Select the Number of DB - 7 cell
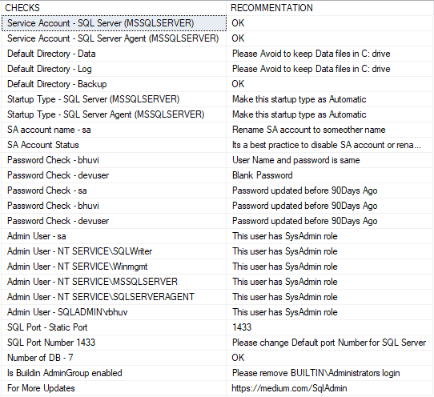Image resolution: width=434 pixels, height=397 pixels. point(114,358)
